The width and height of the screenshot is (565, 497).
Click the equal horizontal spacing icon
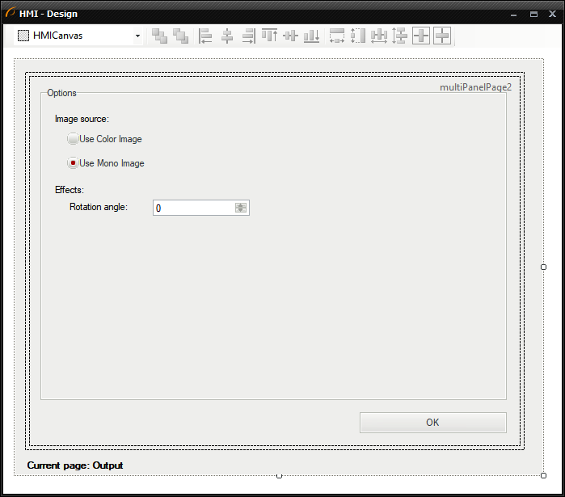pyautogui.click(x=379, y=36)
